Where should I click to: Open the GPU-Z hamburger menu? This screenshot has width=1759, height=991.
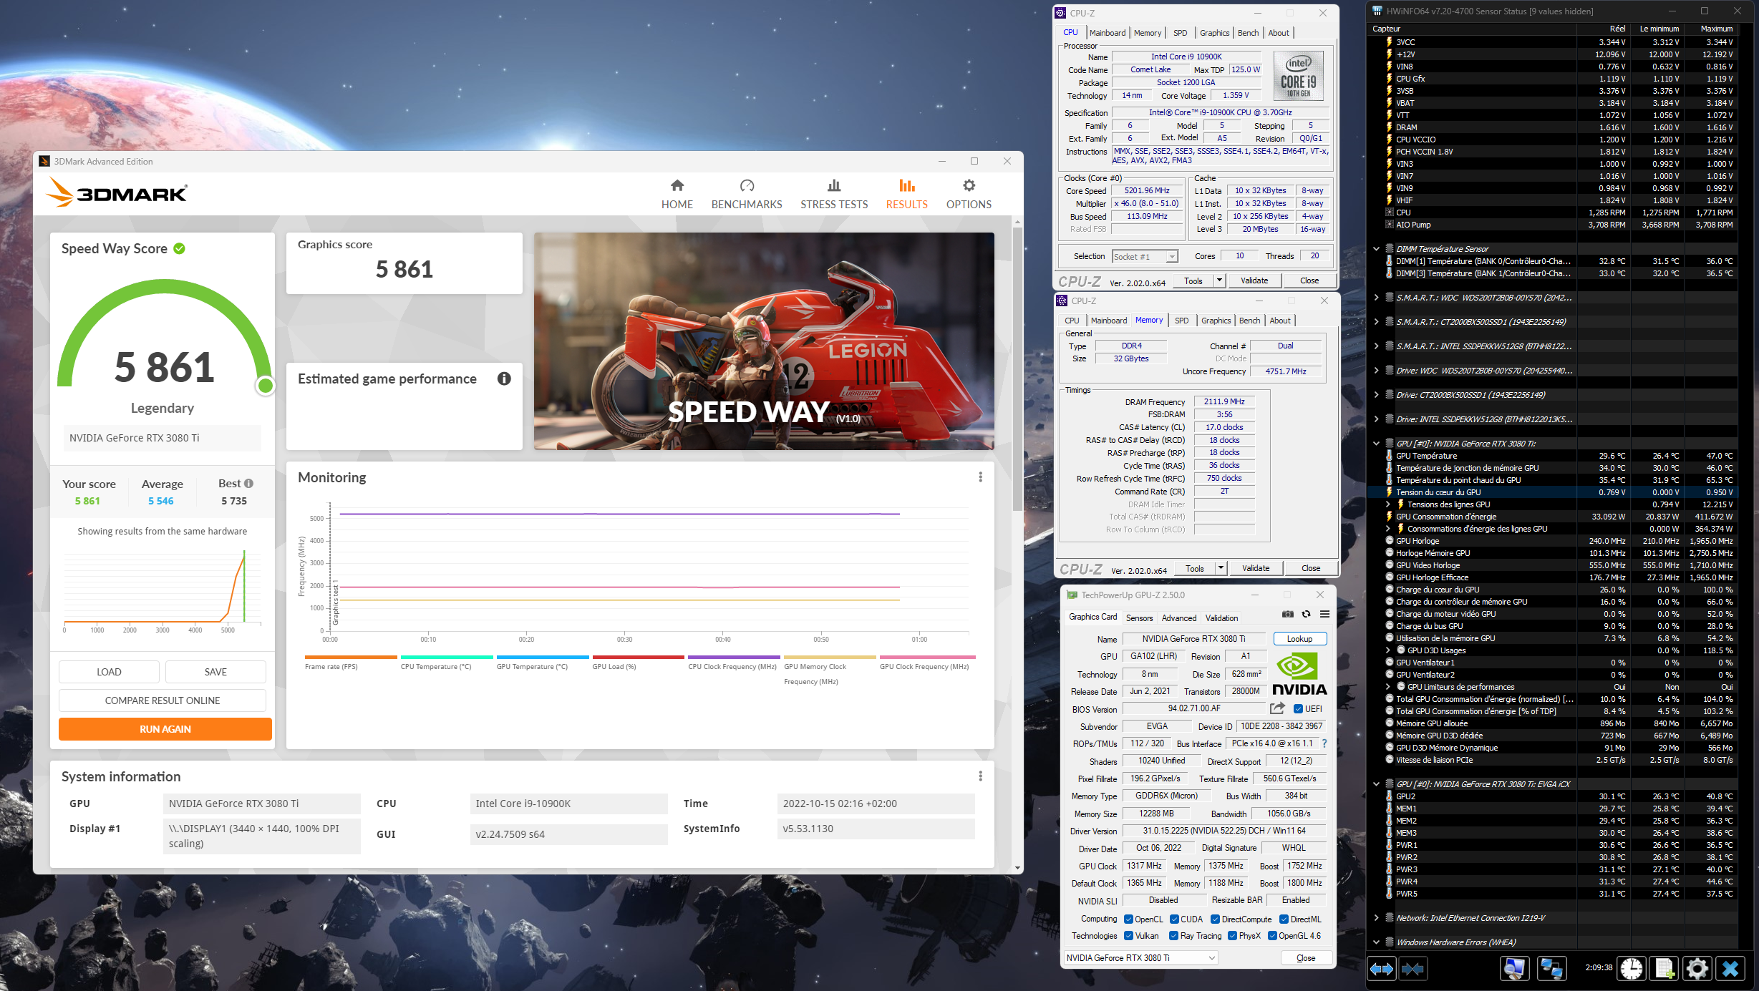[1324, 615]
